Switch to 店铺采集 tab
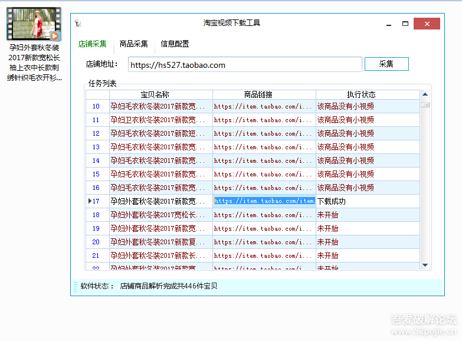 click(x=93, y=44)
